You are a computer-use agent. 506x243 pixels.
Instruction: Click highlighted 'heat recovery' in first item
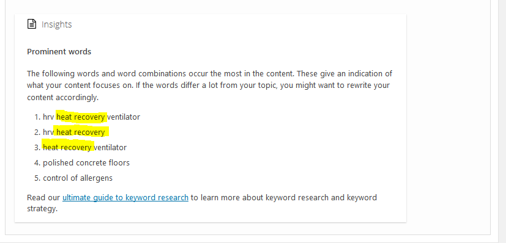point(81,117)
